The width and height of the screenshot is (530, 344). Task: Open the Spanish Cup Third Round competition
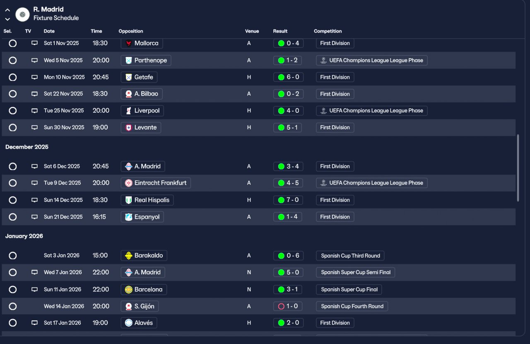(x=350, y=256)
